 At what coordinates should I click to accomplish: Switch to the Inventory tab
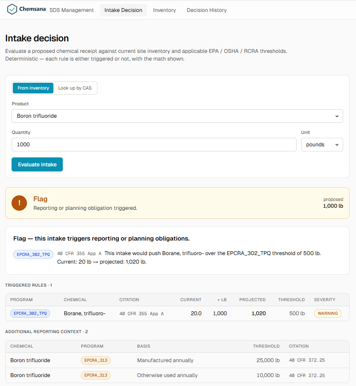[165, 10]
